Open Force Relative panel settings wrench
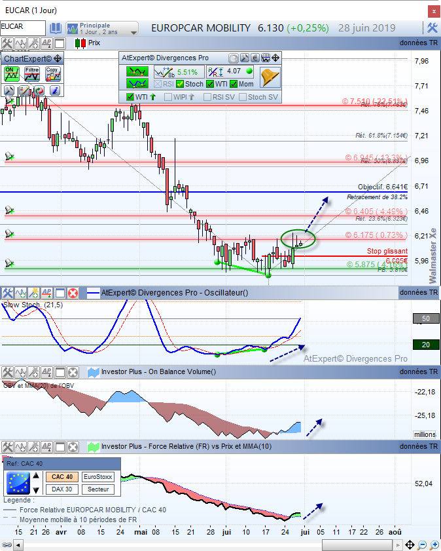Screen dimensions: 441x551 pos(7,447)
